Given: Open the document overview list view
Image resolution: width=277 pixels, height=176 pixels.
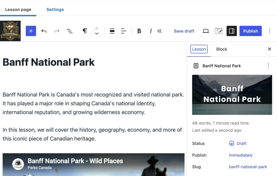Looking at the screenshot, I should pos(70,31).
